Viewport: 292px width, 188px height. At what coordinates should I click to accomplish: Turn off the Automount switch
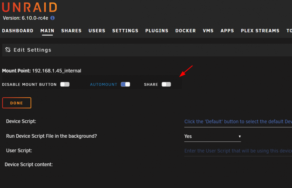tap(125, 84)
